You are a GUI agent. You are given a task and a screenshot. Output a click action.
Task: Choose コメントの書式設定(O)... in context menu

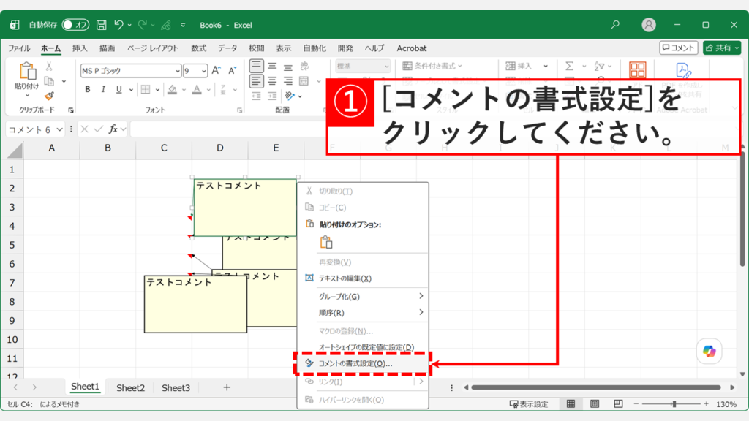click(363, 364)
